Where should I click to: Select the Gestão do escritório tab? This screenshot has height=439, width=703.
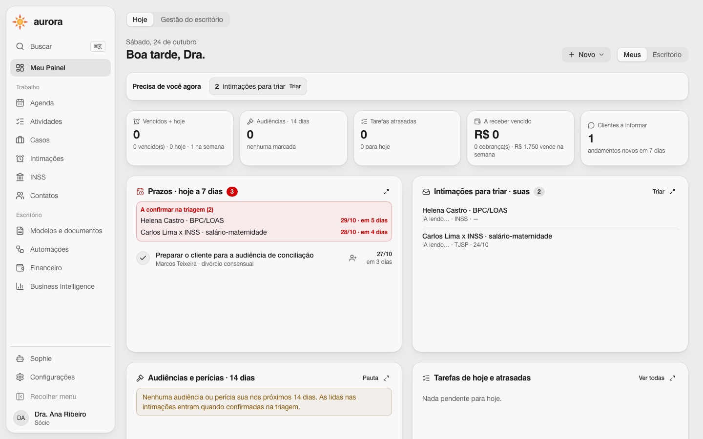pyautogui.click(x=192, y=20)
